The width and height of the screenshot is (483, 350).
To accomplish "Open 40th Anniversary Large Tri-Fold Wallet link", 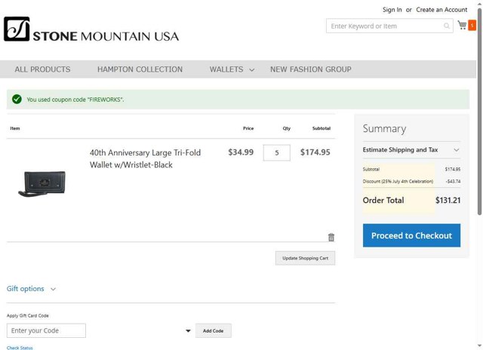I will point(145,159).
